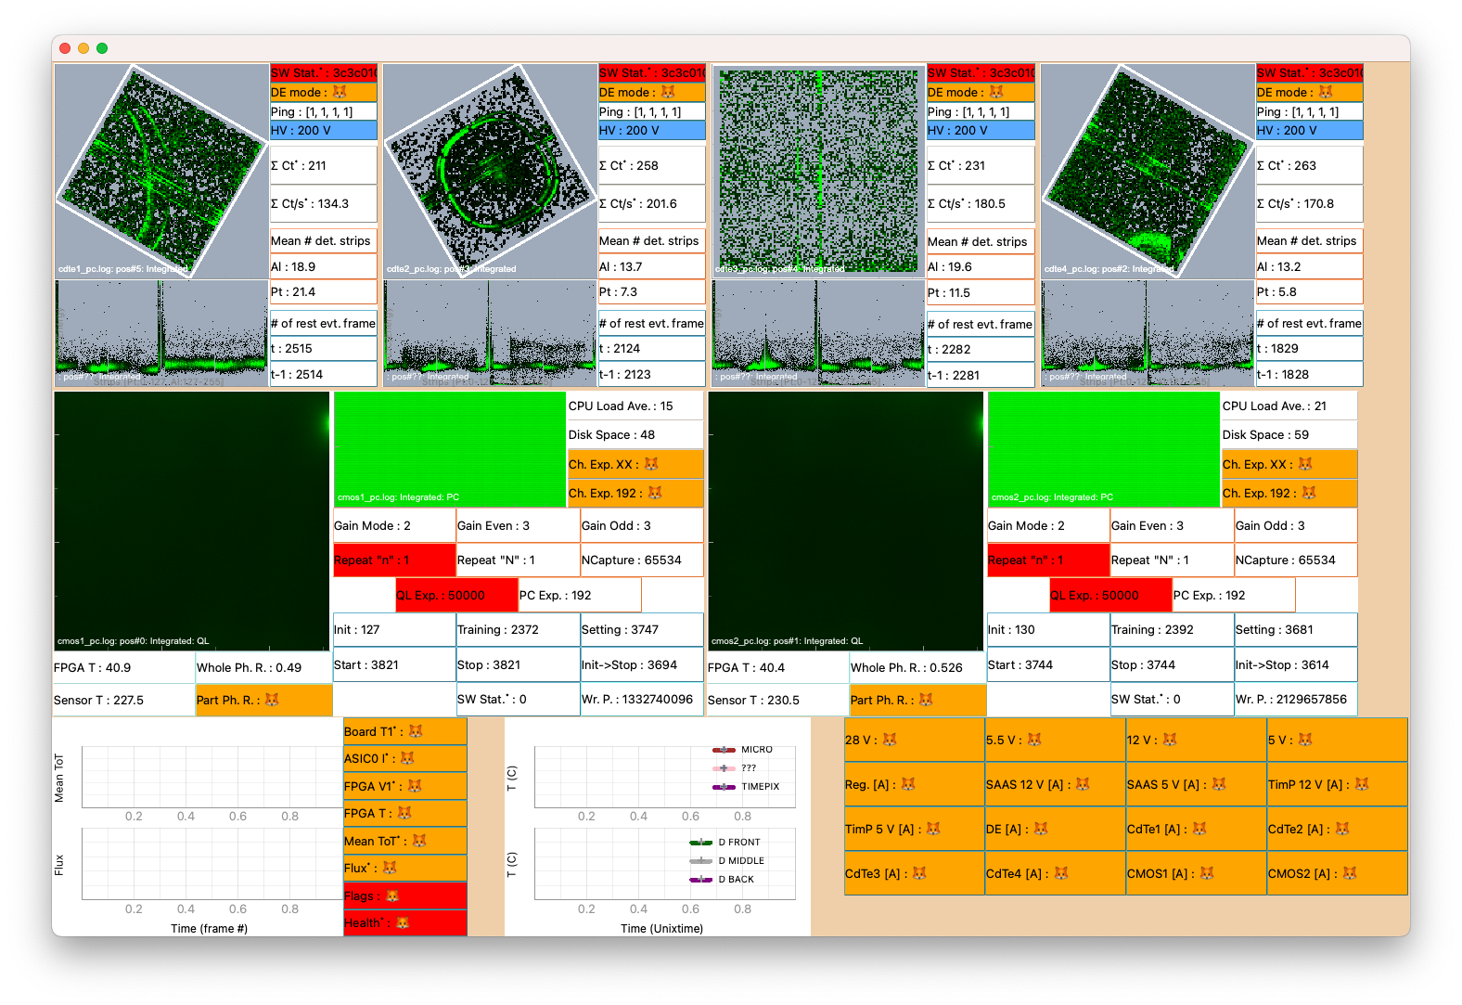Image resolution: width=1462 pixels, height=1005 pixels.
Task: Click the fox icon beside SAAS 12 V [A]
Action: pos(1083,784)
